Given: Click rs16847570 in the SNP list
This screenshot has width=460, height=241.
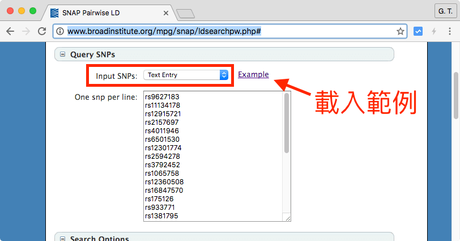Looking at the screenshot, I should click(164, 191).
